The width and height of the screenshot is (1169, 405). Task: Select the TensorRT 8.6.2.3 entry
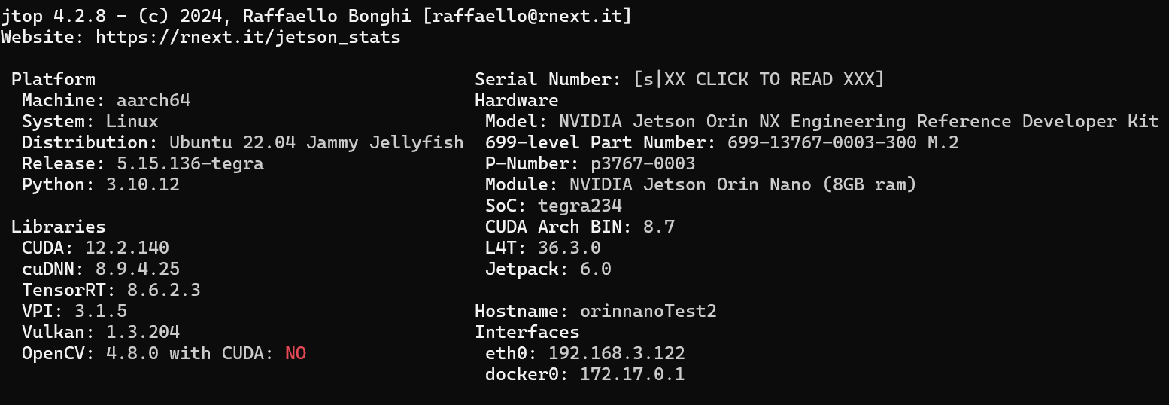tap(111, 290)
